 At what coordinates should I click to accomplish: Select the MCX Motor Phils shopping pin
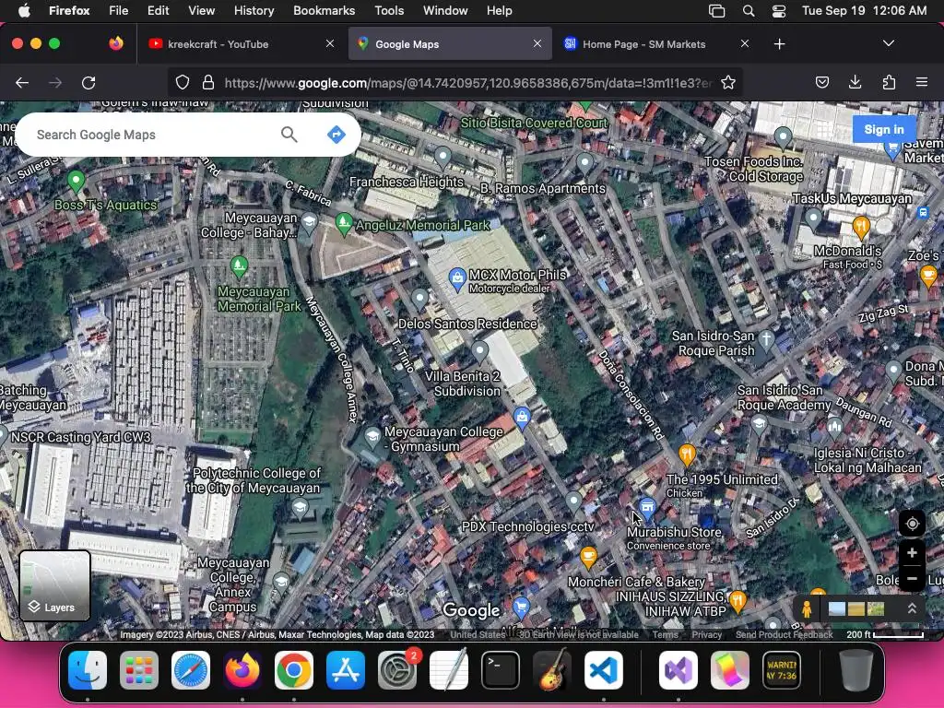[x=457, y=279]
